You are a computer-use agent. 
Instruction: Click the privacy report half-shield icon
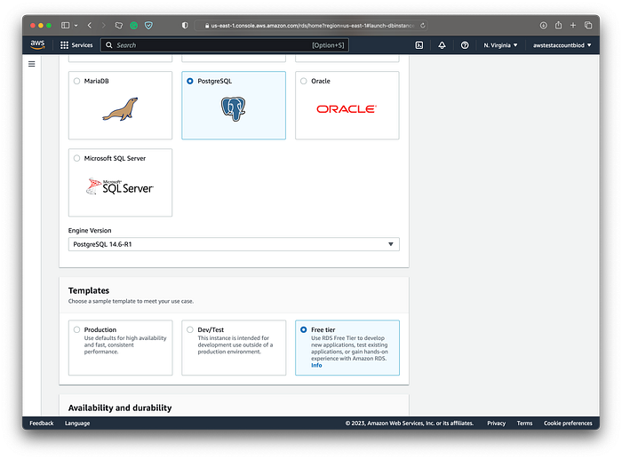tap(185, 26)
